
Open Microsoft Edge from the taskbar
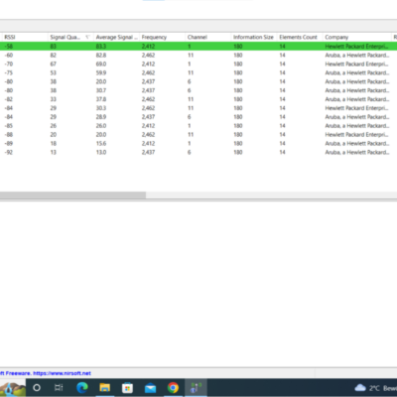tap(82, 387)
